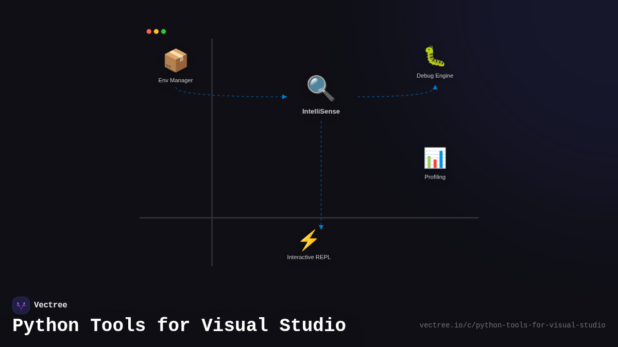Click the Vectree logo icon
The width and height of the screenshot is (618, 347).
[21, 305]
